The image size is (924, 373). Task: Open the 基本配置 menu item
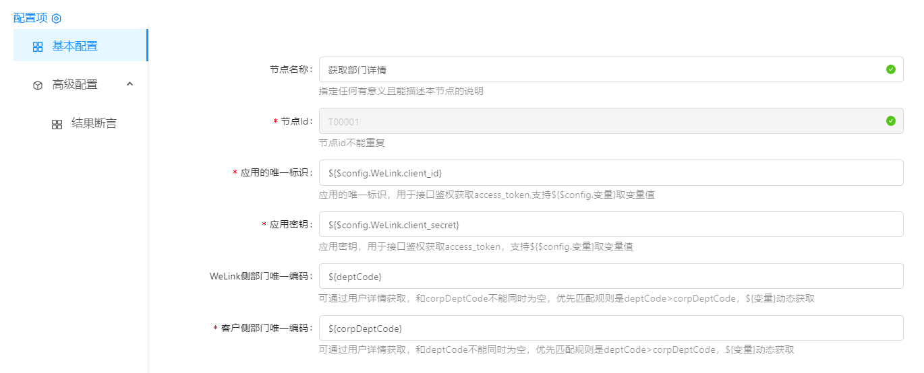click(75, 46)
